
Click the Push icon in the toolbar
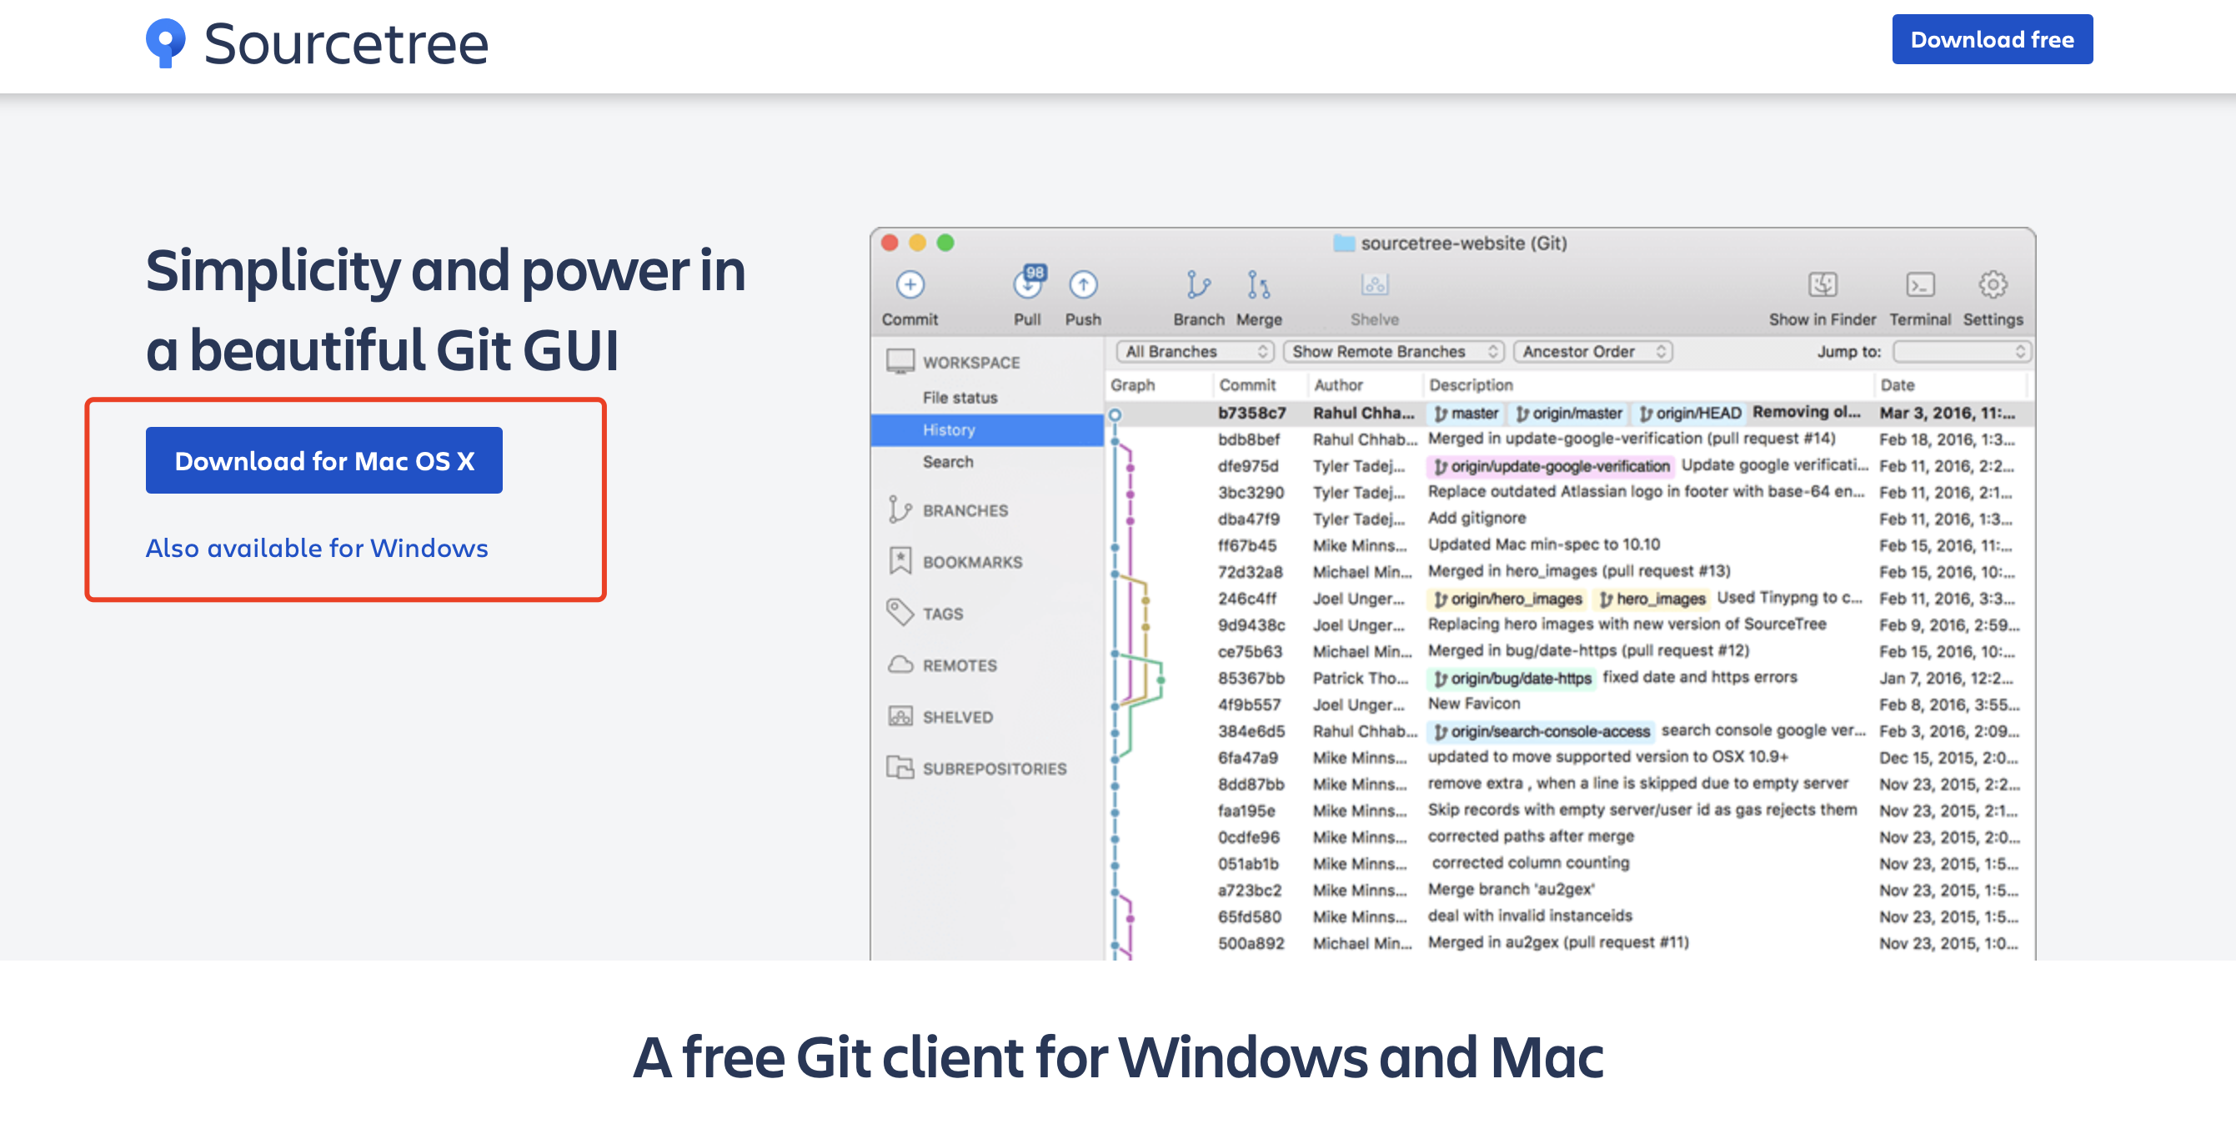1082,287
